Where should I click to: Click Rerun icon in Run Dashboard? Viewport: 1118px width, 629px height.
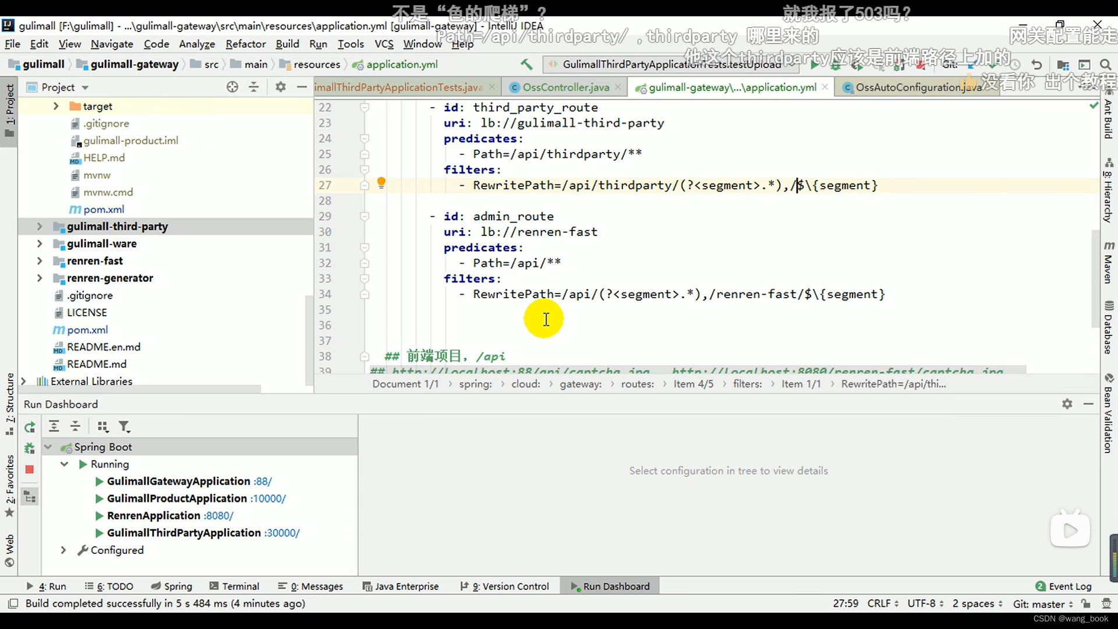[x=30, y=427]
